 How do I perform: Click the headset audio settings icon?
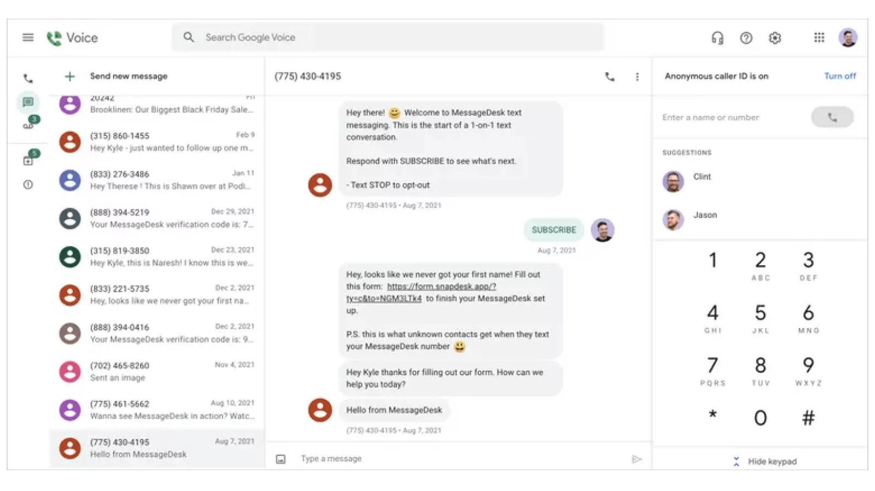point(717,38)
